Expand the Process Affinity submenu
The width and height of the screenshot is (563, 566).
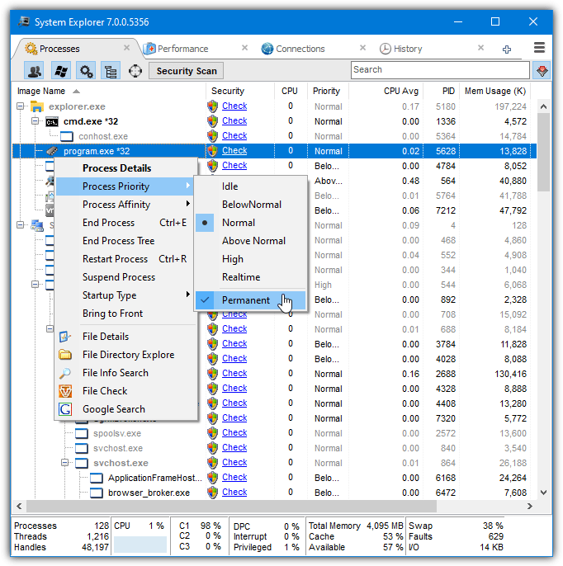tap(125, 205)
